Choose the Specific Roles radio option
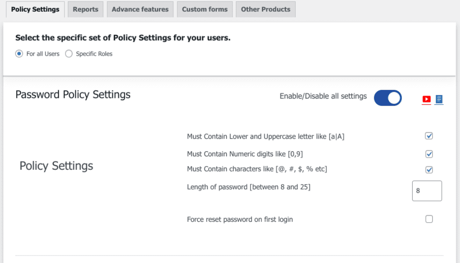 [69, 54]
